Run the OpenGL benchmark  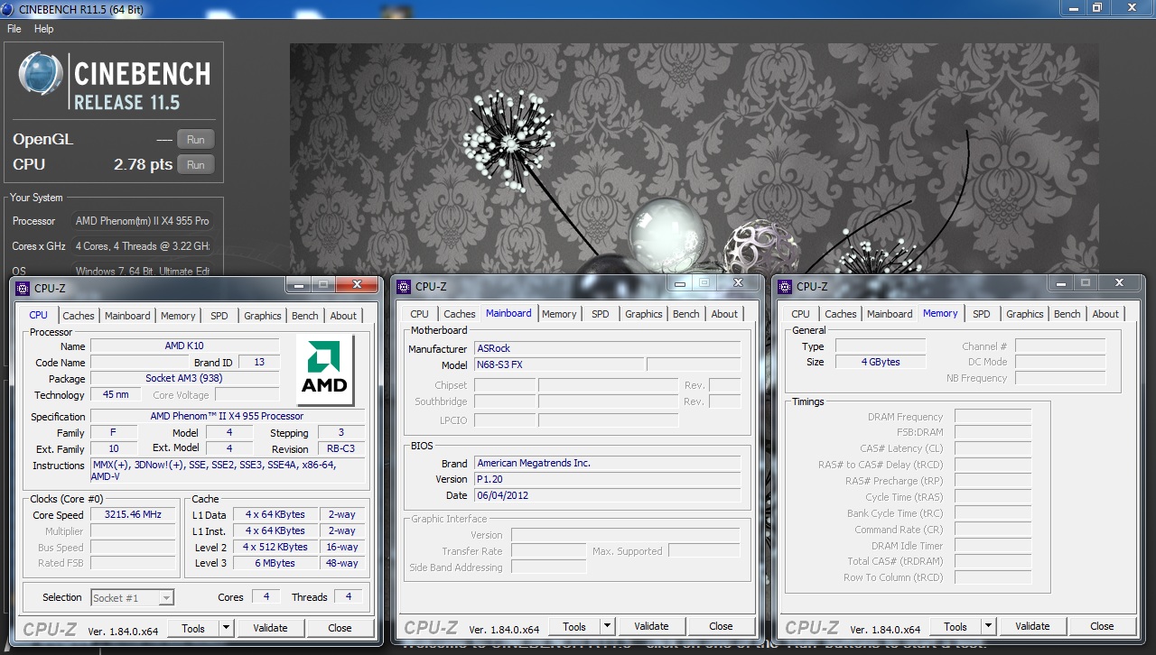(196, 139)
